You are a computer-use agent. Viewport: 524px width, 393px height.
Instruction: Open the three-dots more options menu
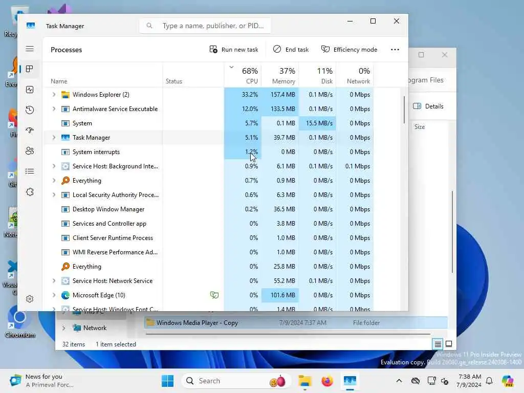coord(395,50)
